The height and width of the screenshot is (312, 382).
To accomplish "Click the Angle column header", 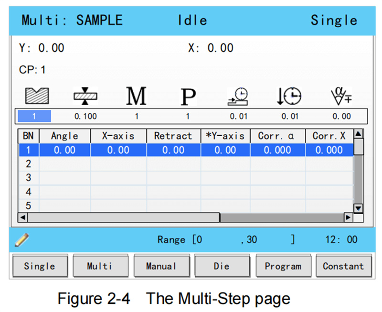I will [65, 136].
